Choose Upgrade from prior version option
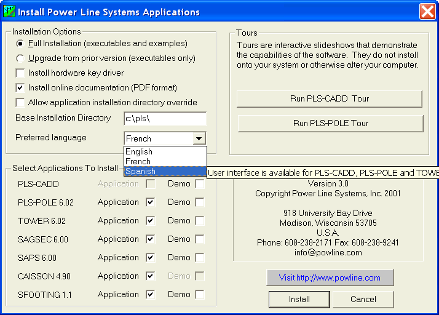This screenshot has height=315, width=439. coord(20,58)
